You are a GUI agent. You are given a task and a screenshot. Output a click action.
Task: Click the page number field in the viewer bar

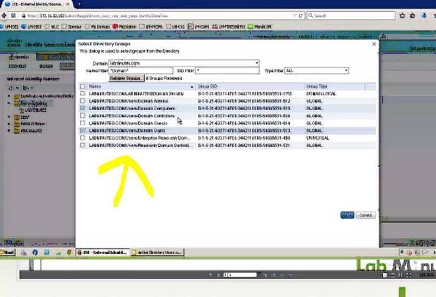(239, 275)
